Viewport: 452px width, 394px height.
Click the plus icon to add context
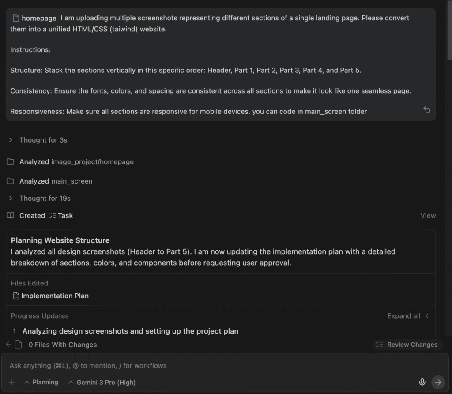12,382
